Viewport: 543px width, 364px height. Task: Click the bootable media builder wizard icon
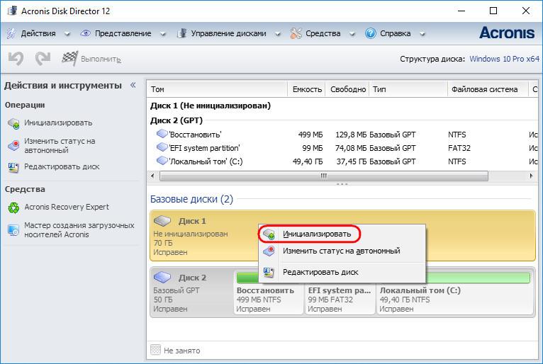point(13,229)
